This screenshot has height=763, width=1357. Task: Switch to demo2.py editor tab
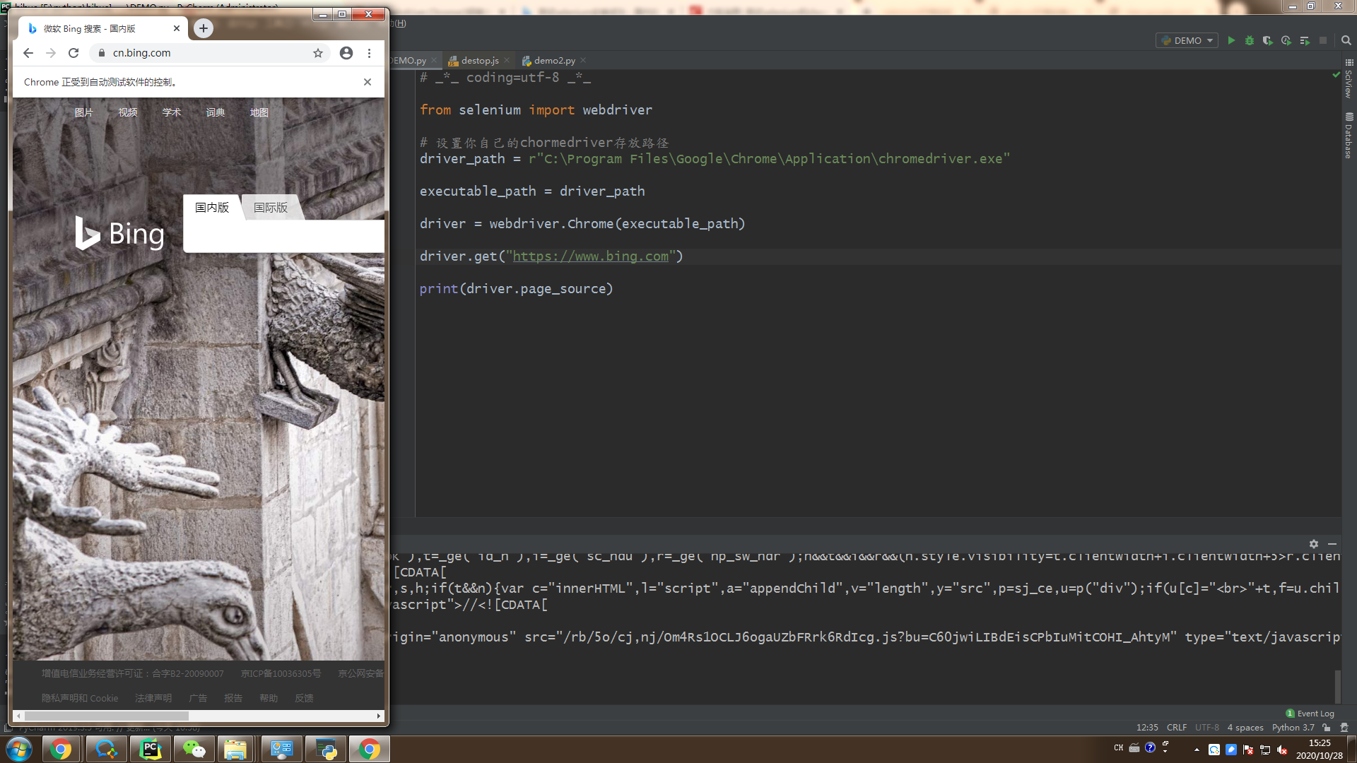point(554,61)
